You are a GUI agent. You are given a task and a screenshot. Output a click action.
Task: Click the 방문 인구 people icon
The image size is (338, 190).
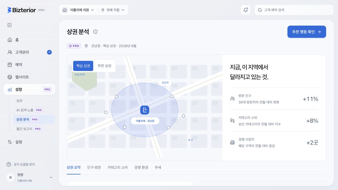(x=232, y=99)
